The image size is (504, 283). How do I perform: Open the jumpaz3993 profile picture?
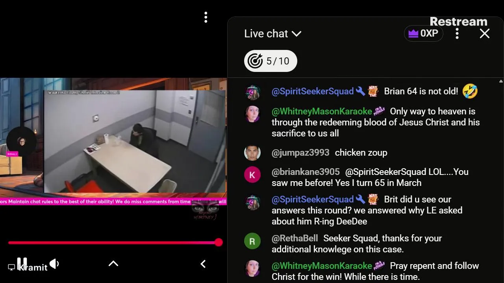(x=252, y=153)
